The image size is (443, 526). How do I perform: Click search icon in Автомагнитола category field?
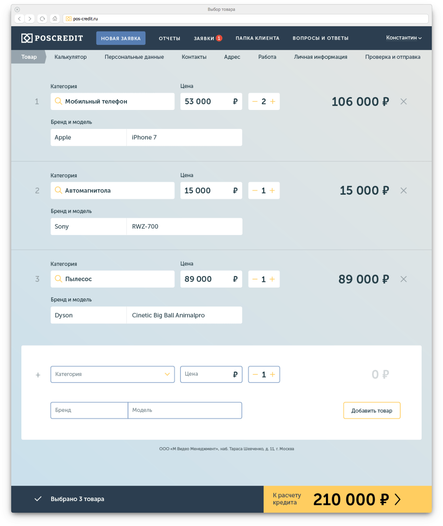pyautogui.click(x=59, y=191)
